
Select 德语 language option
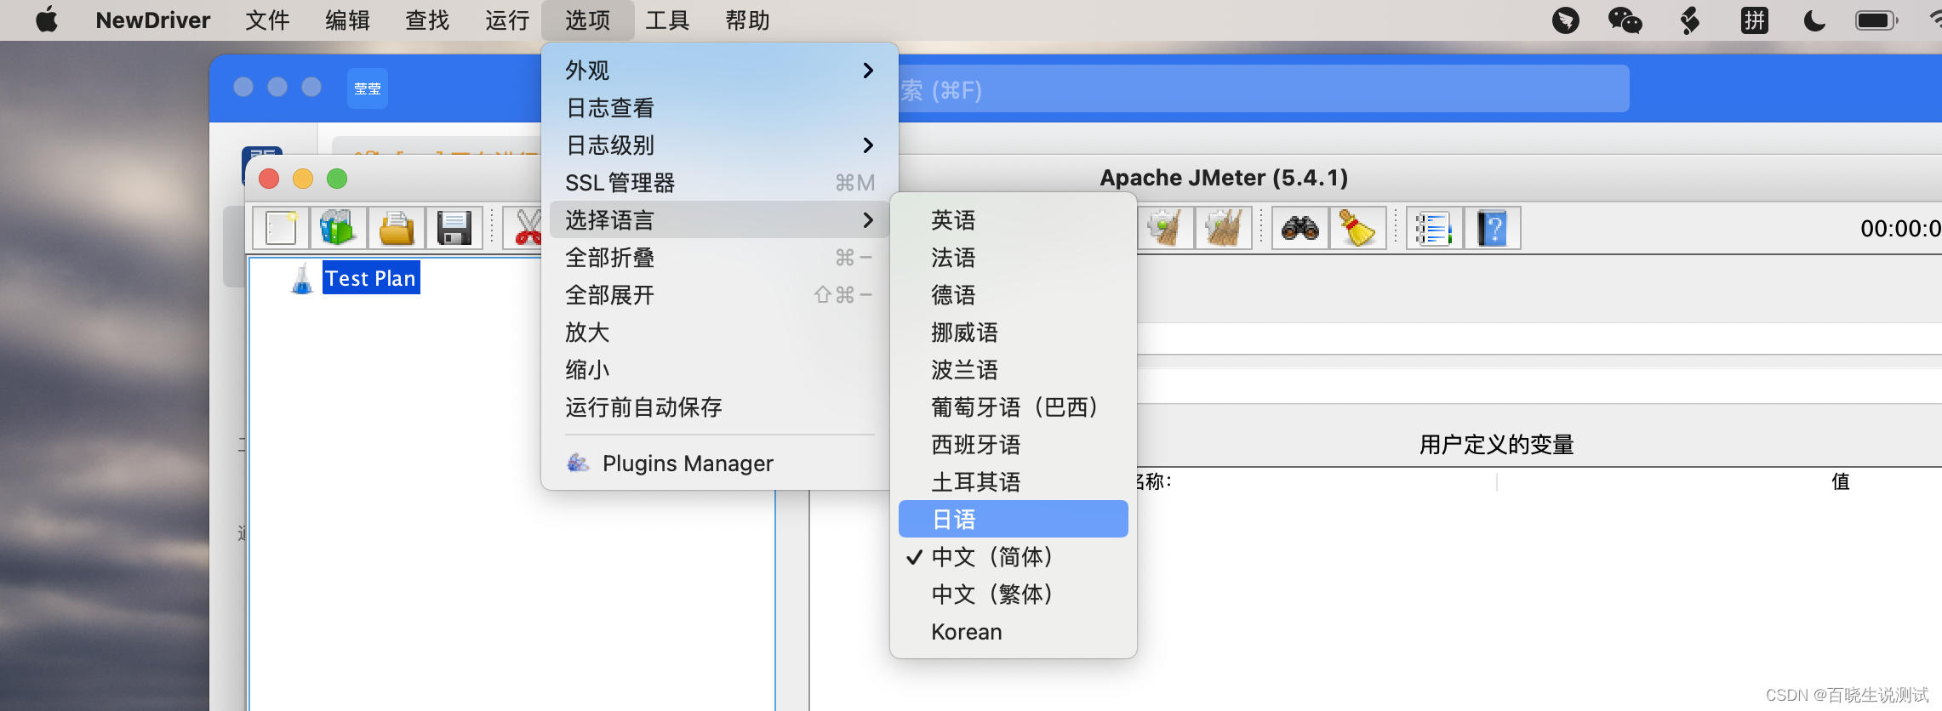coord(1013,294)
